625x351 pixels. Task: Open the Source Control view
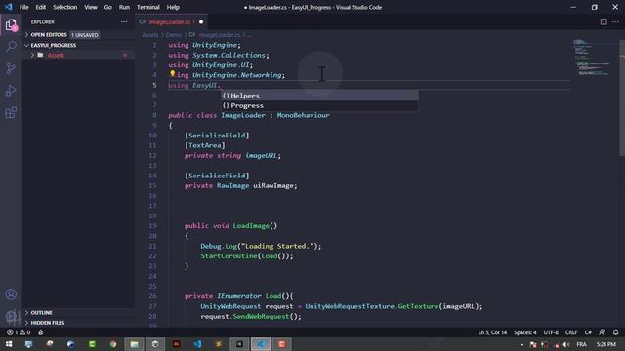pyautogui.click(x=11, y=68)
